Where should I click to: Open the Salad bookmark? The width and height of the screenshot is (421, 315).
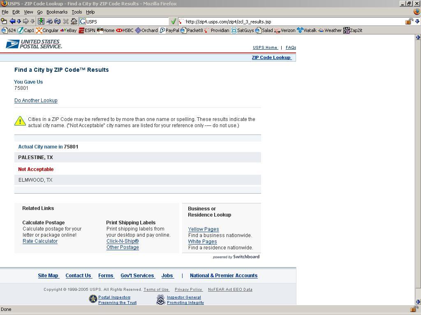(x=264, y=30)
